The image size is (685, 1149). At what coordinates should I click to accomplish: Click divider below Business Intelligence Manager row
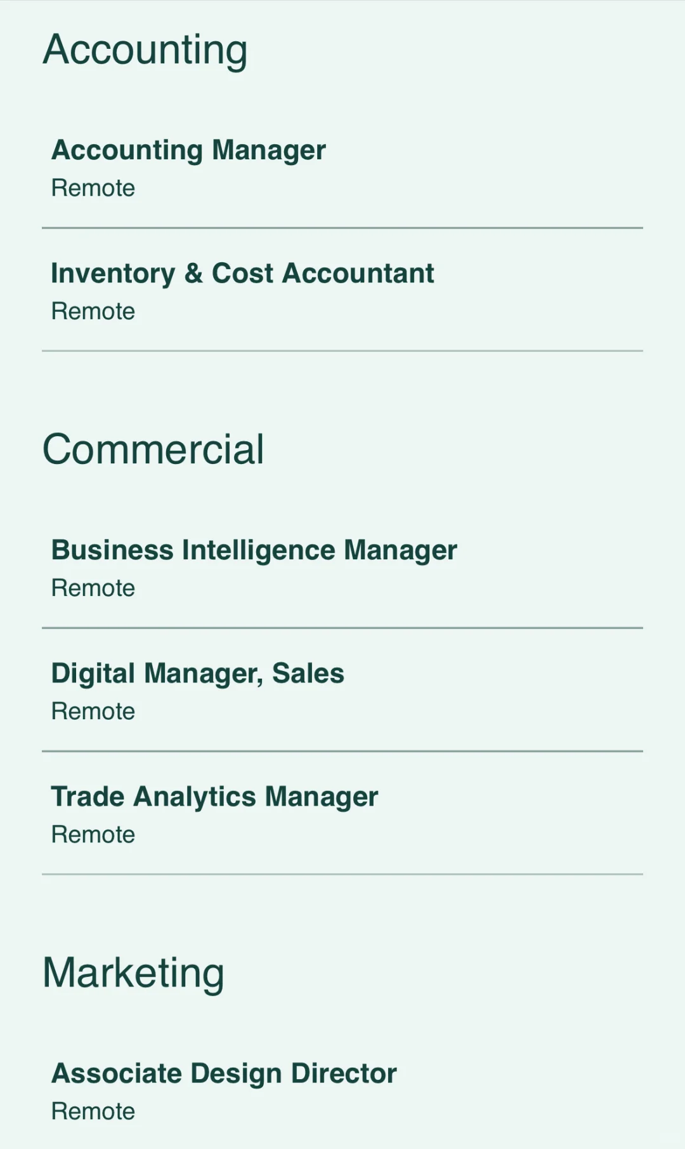(x=342, y=628)
